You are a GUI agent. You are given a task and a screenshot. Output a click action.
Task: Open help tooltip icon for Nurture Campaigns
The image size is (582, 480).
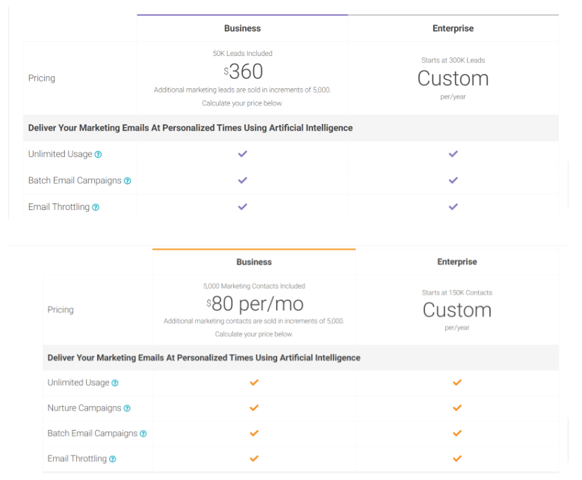[x=127, y=408]
